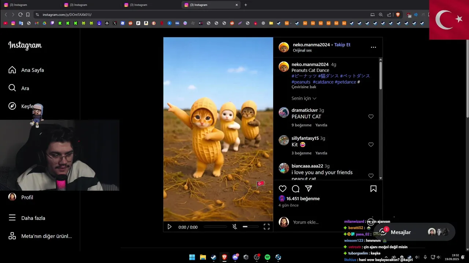The height and width of the screenshot is (263, 469).
Task: Open Meta'nın diğer ürünleri
Action: tap(40, 236)
